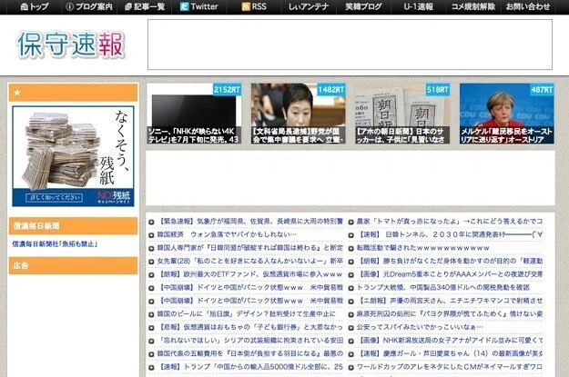The width and height of the screenshot is (569, 377).
Task: Open 【悲報】仮想通貨はおもちゃ headline
Action: [x=250, y=327]
